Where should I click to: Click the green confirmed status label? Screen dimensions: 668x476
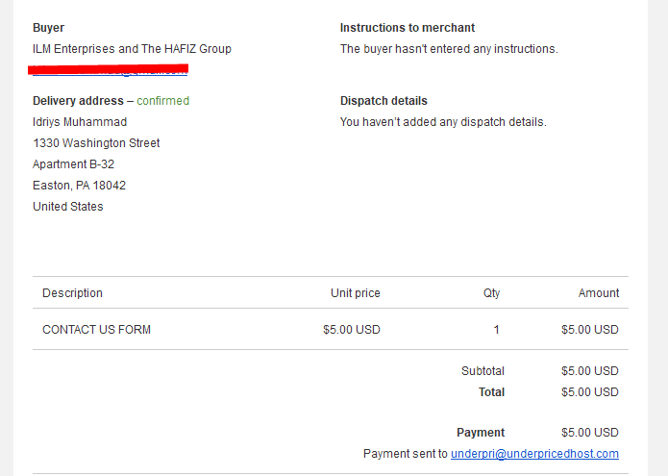click(x=163, y=101)
